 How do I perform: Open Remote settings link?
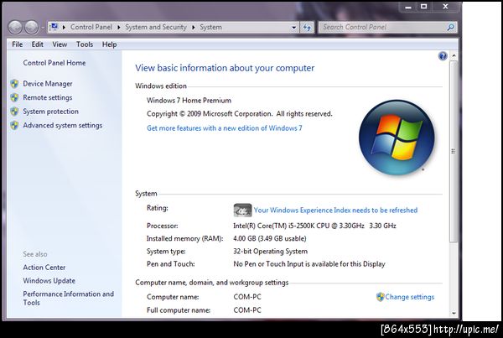pyautogui.click(x=48, y=97)
